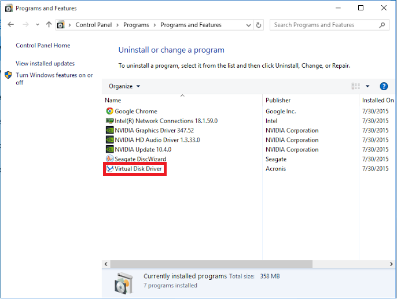
Task: Click the Acronis publisher cell
Action: (x=275, y=169)
